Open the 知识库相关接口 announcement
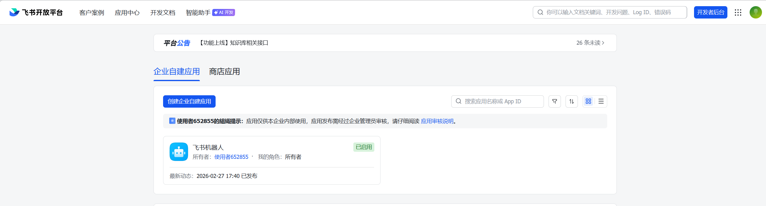Image resolution: width=766 pixels, height=206 pixels. tap(233, 43)
